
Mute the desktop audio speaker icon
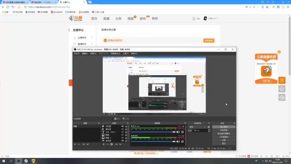[178, 141]
